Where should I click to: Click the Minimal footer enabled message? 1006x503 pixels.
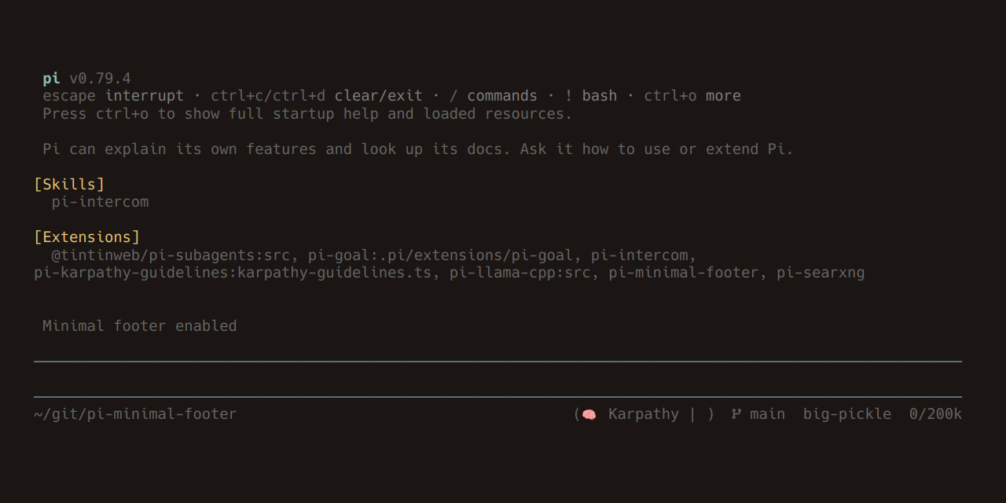(x=139, y=326)
